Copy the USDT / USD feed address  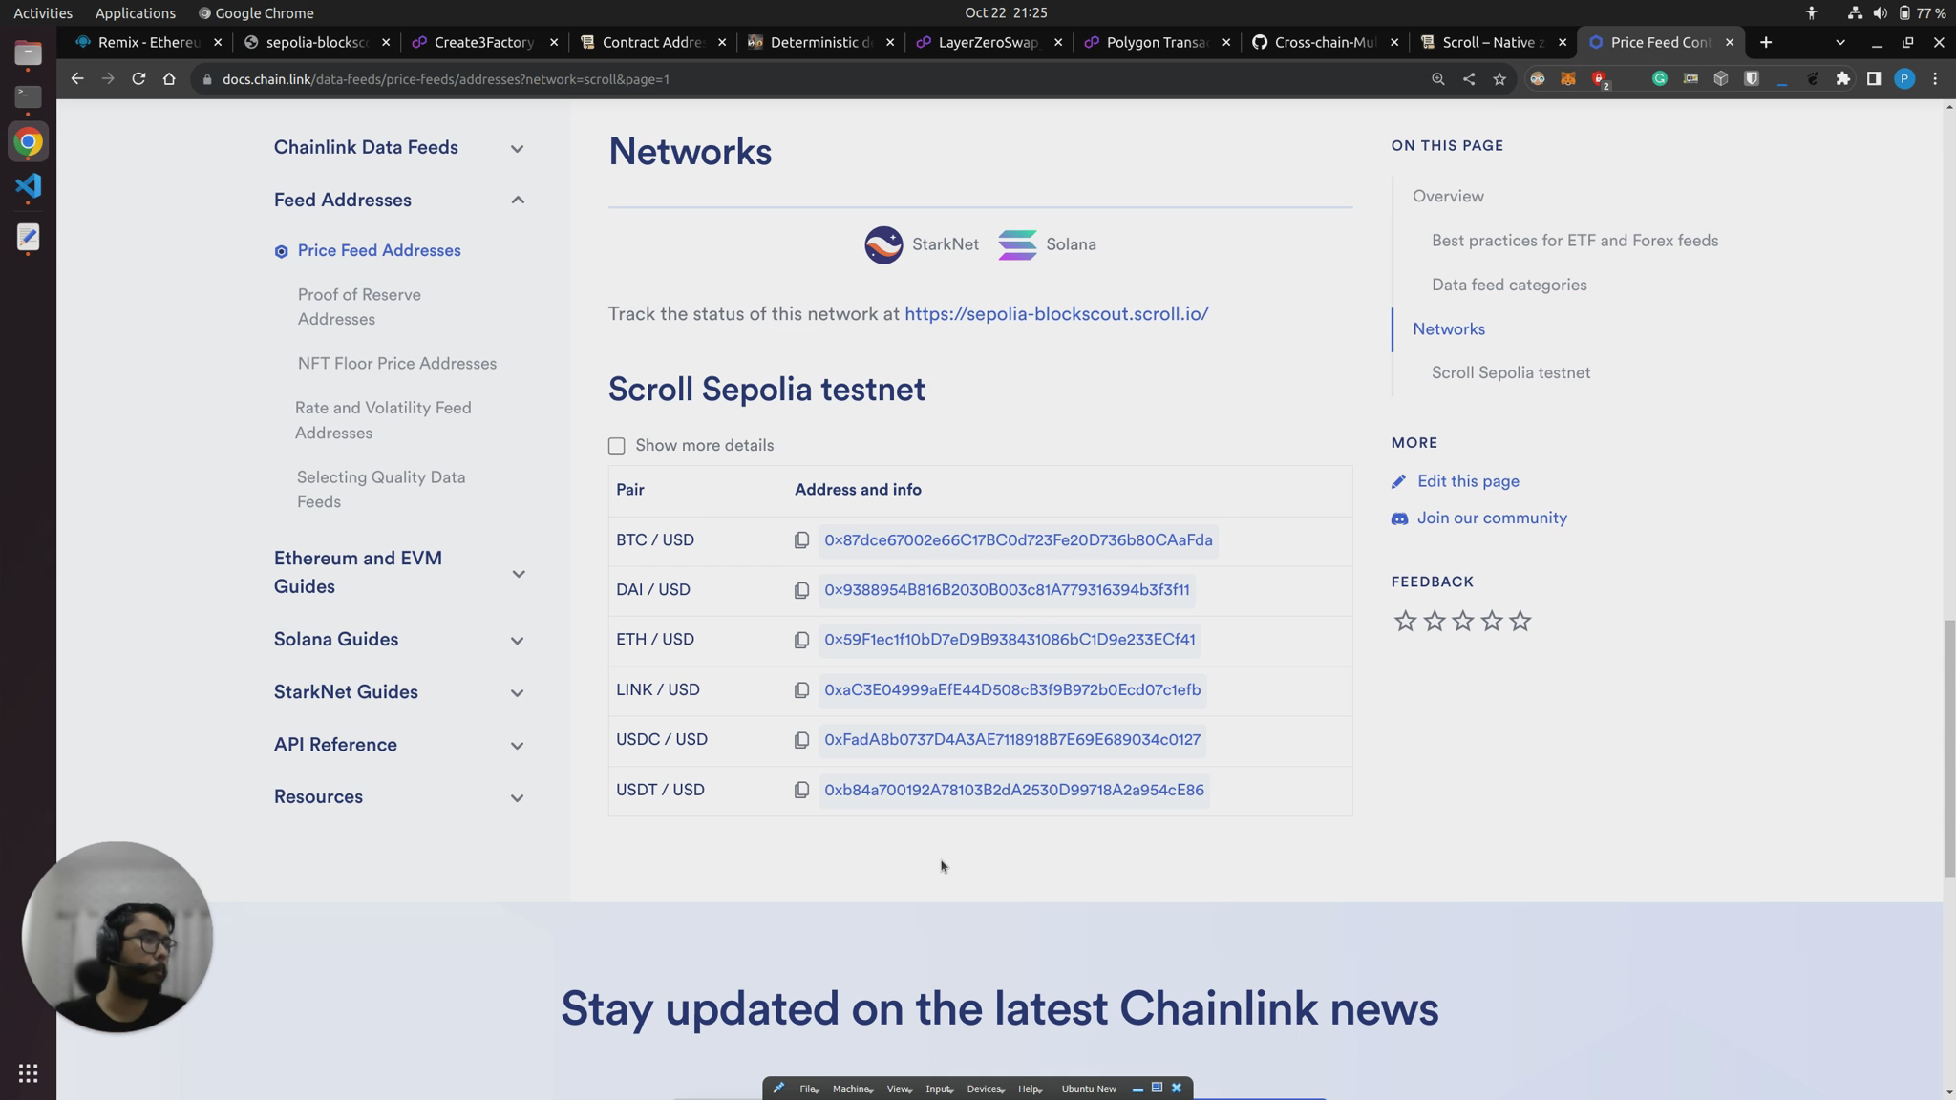(x=801, y=790)
